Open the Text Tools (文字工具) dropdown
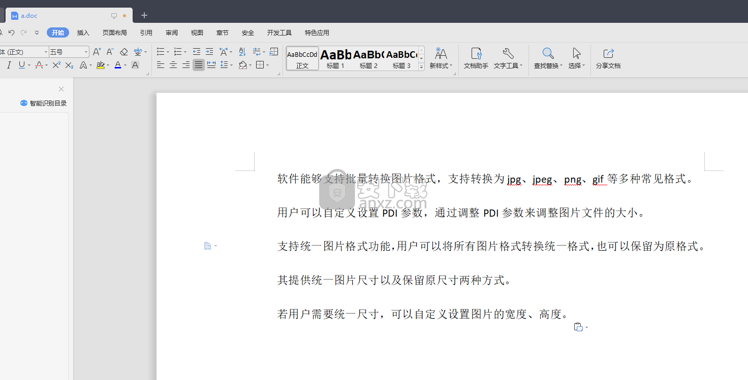 508,58
